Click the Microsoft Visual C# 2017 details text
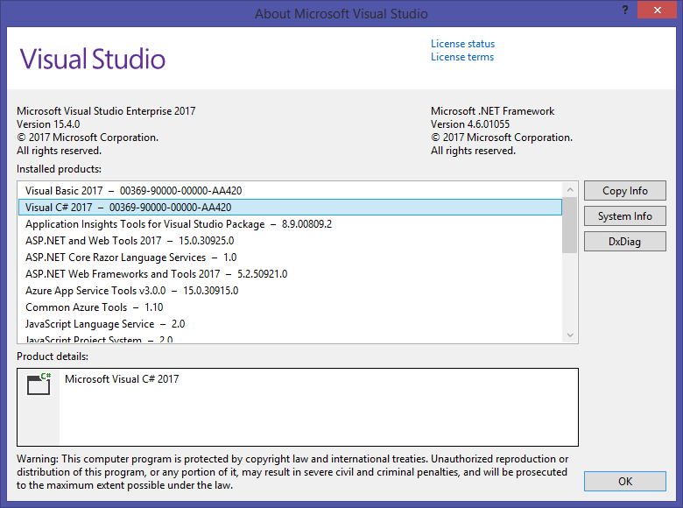 122,379
